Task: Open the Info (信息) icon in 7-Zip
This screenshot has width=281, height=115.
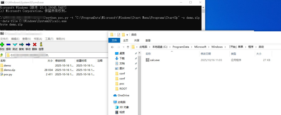Action: [41, 45]
